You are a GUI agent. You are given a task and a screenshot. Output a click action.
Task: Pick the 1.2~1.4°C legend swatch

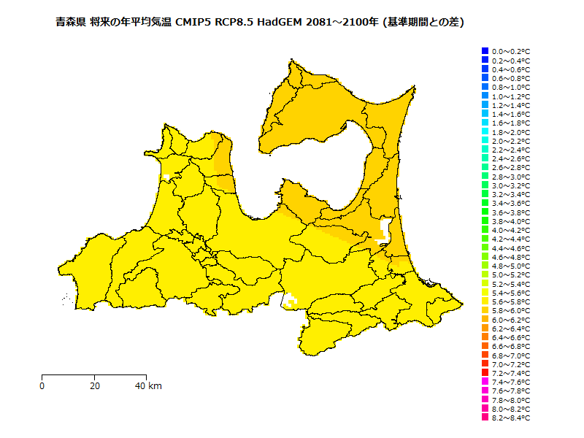(485, 104)
